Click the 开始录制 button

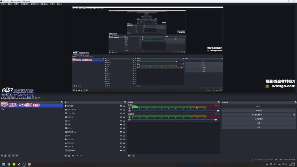click(x=259, y=111)
